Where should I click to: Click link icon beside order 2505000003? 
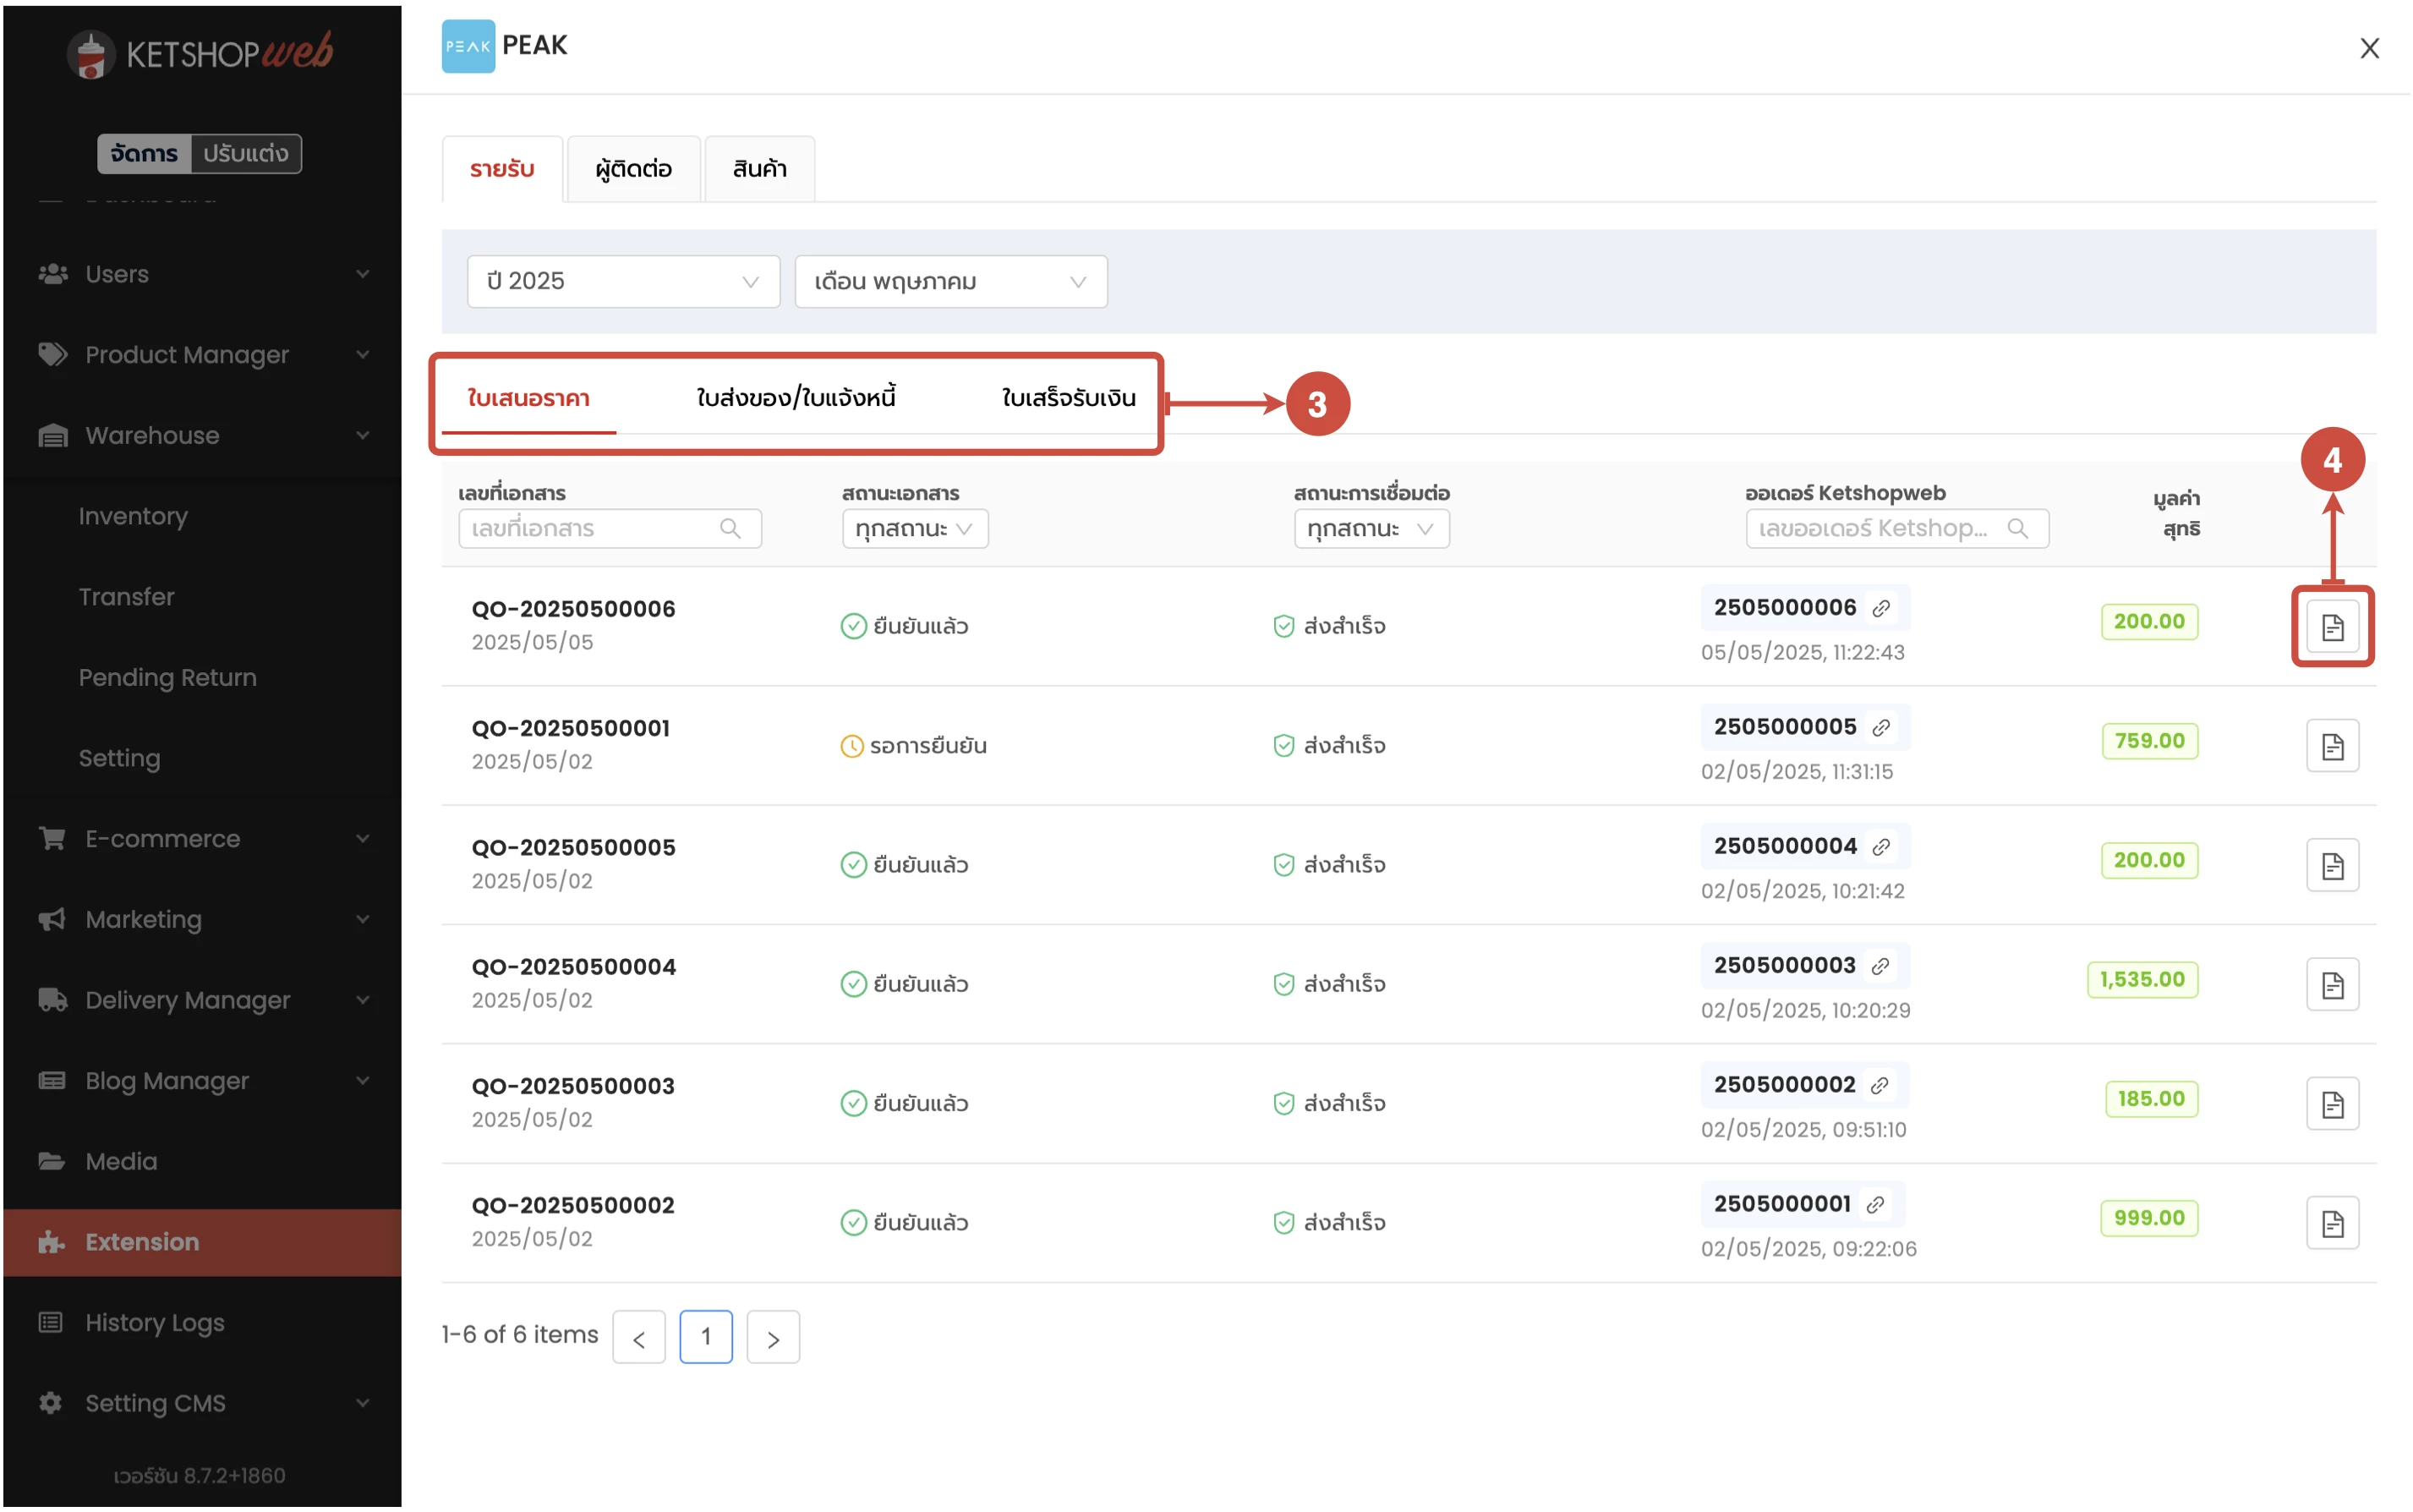coord(1880,966)
